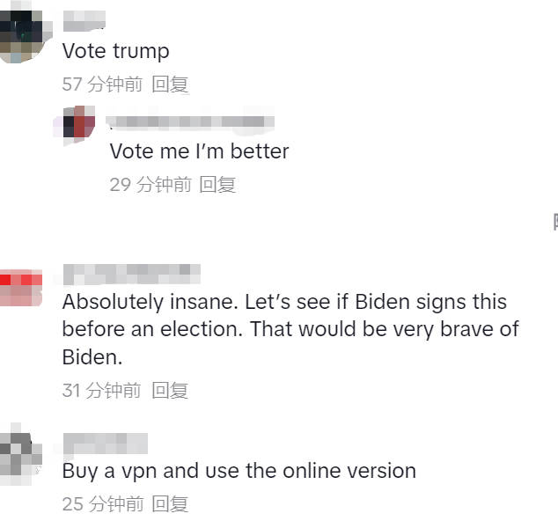This screenshot has height=521, width=558.
Task: Click the "Vote trump" comment text
Action: (x=115, y=51)
